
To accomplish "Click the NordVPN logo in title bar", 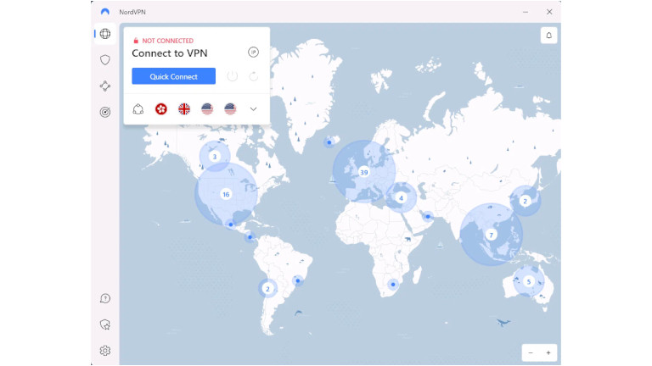I will pyautogui.click(x=105, y=12).
